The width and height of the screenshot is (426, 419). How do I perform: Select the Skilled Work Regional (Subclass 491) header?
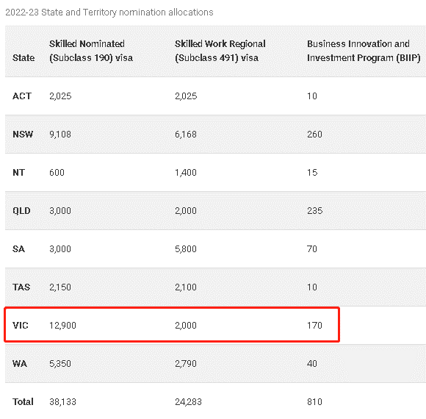220,51
